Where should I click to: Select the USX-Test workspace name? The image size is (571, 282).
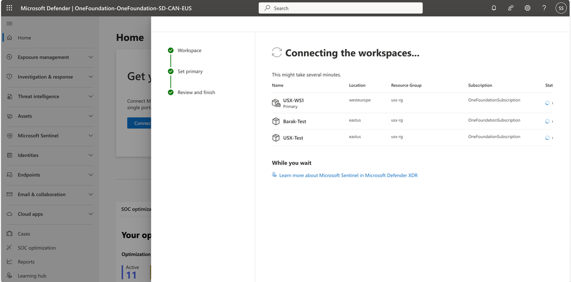293,138
